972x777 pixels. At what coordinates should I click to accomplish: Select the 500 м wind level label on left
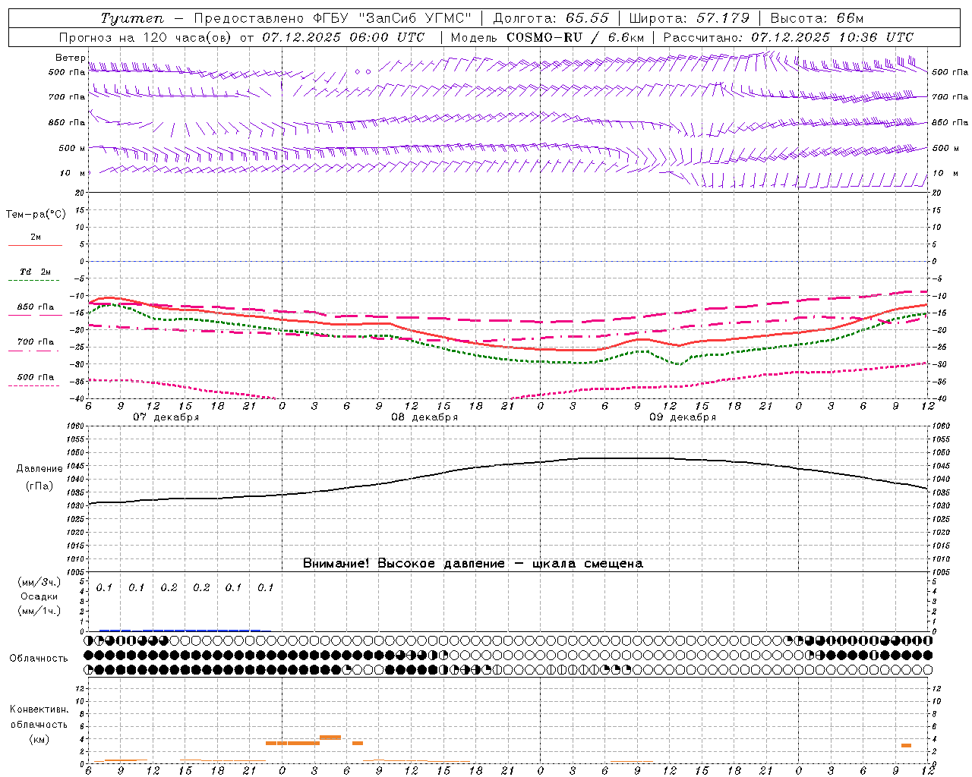[71, 148]
